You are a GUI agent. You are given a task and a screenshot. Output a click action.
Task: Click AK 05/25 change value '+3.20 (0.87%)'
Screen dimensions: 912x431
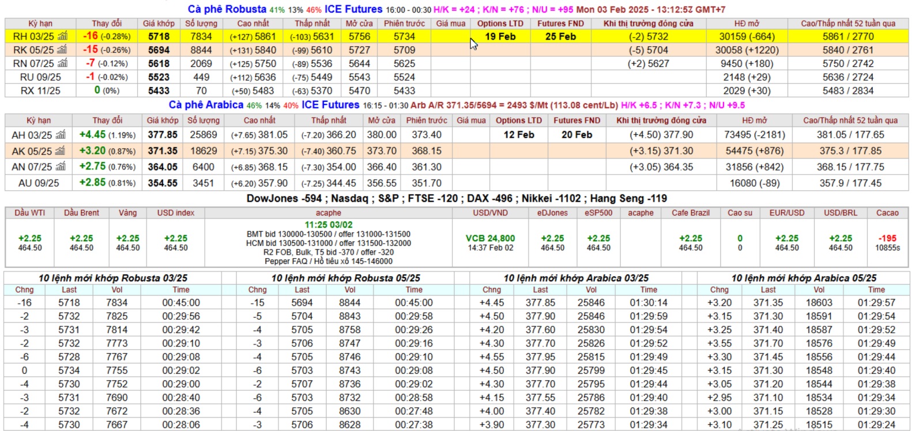[107, 151]
